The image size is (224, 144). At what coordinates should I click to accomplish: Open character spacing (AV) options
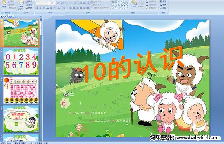pyautogui.click(x=55, y=8)
